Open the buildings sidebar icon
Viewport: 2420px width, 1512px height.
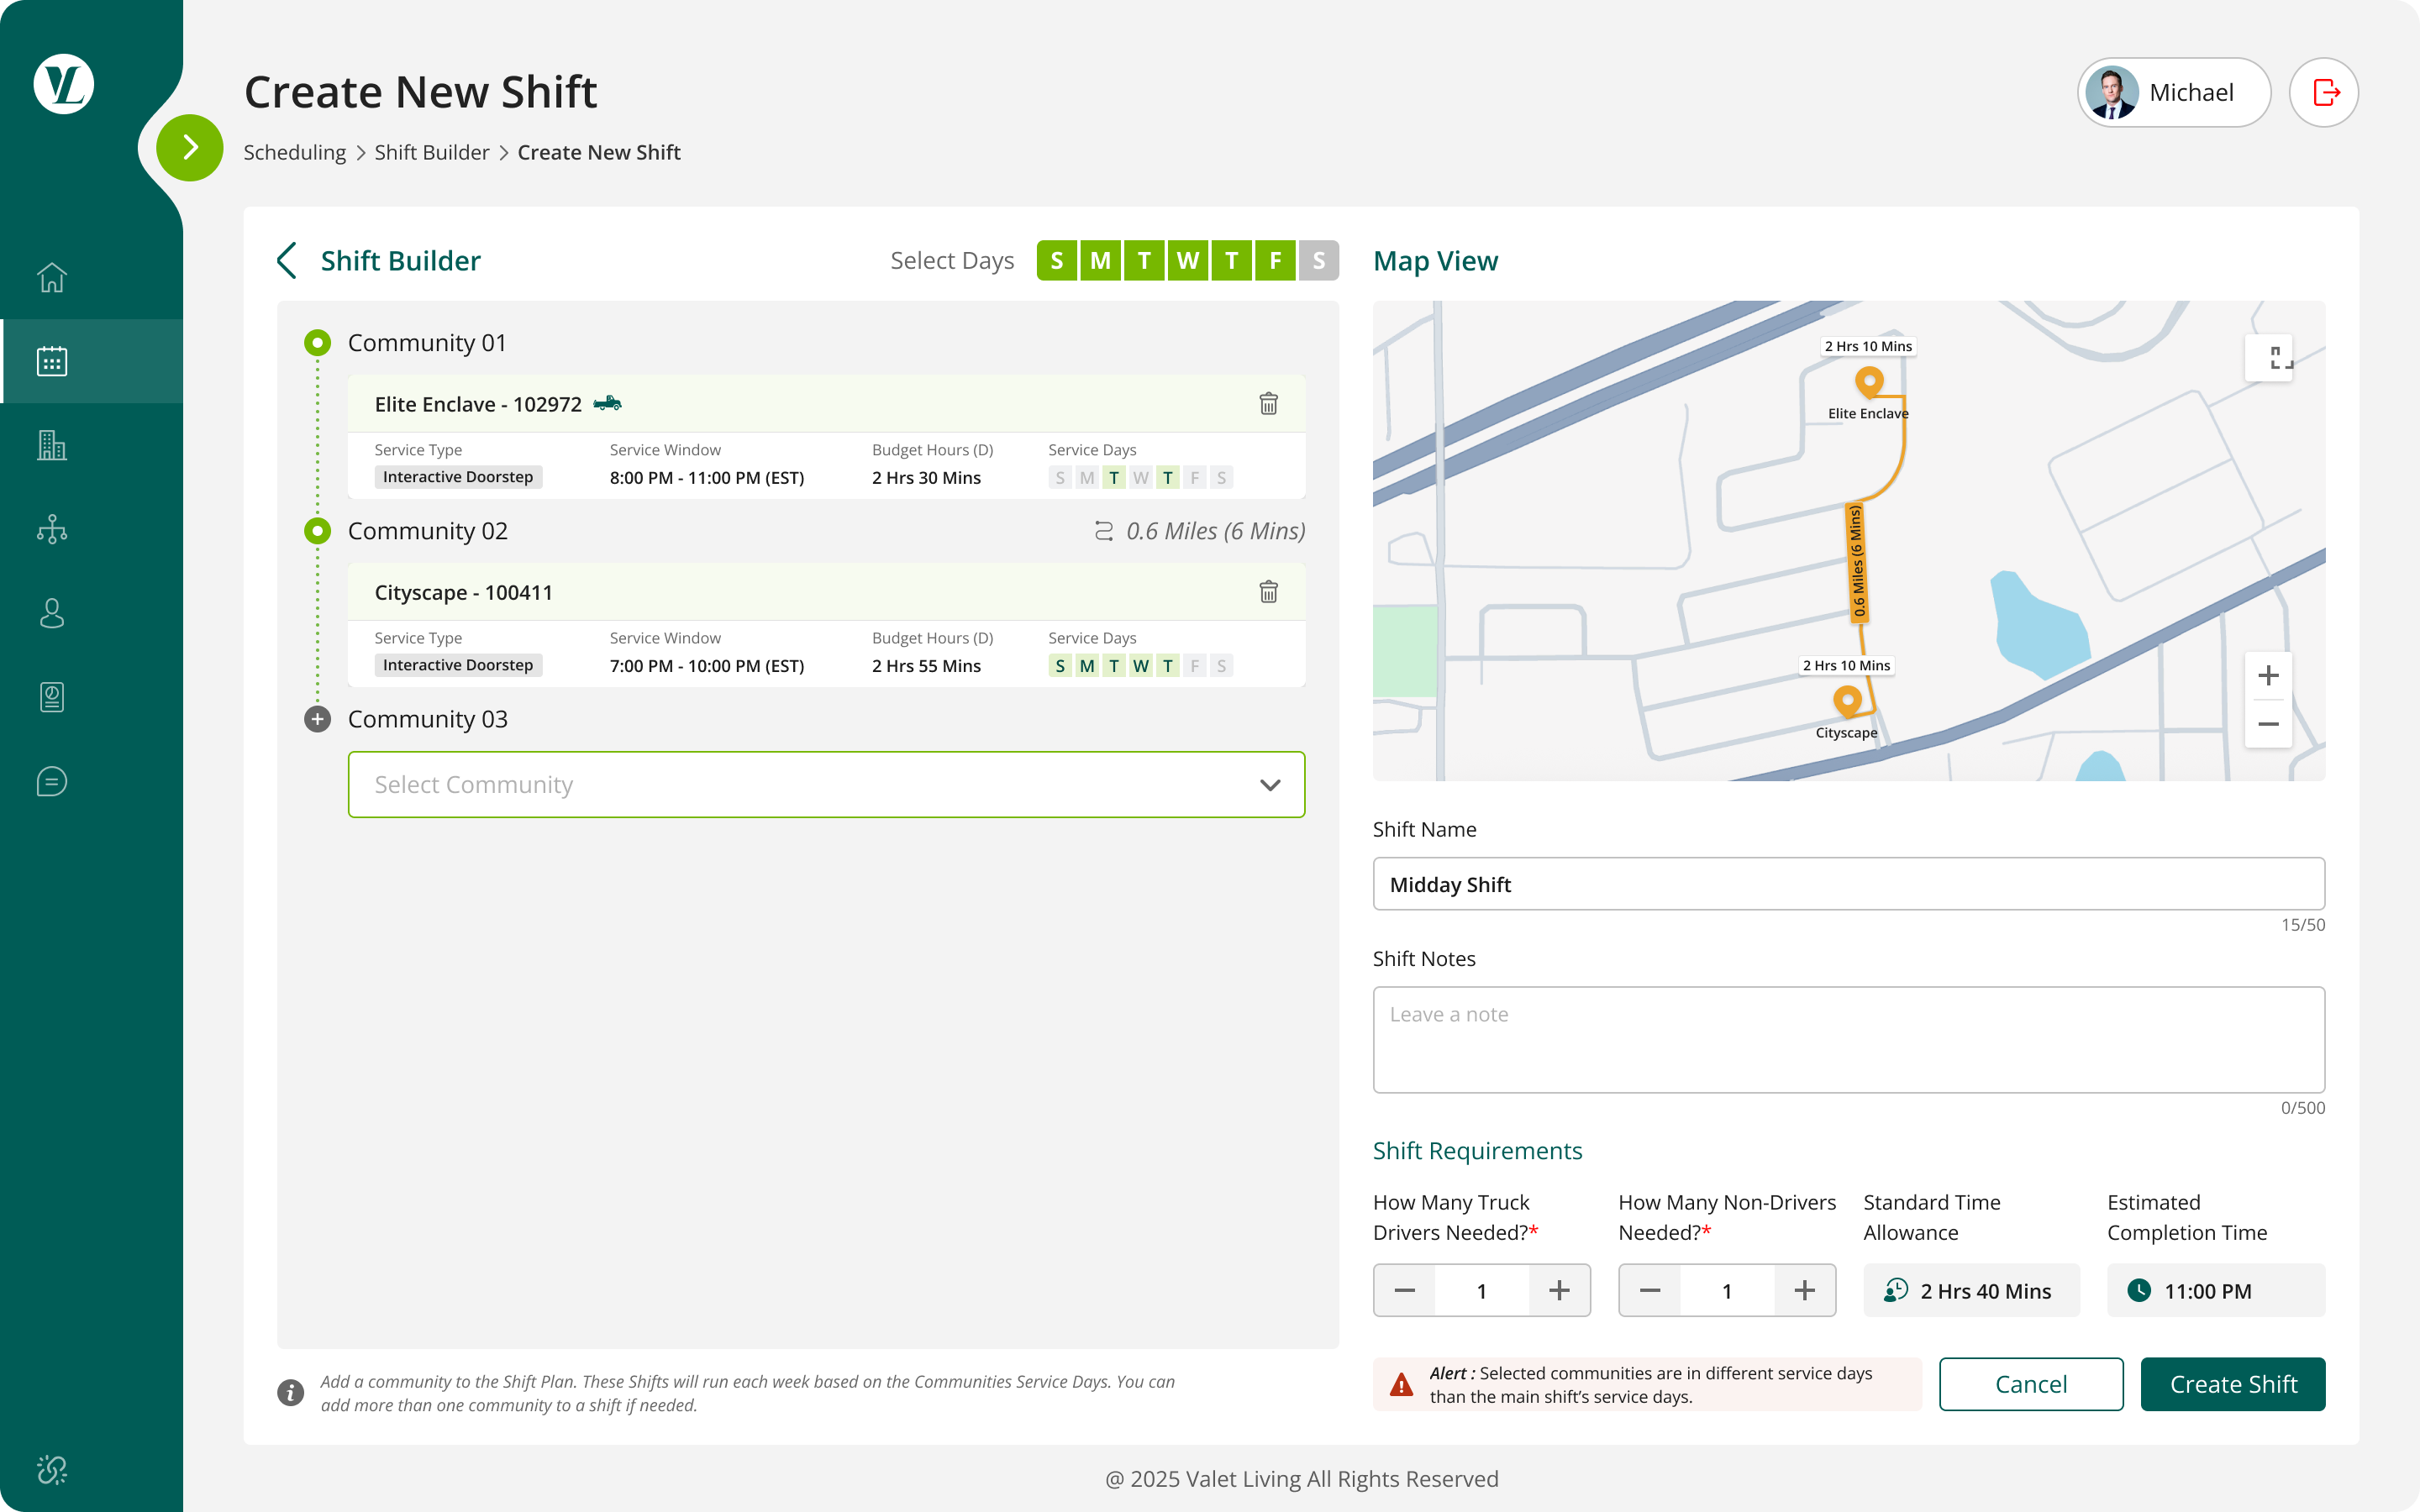pyautogui.click(x=52, y=445)
